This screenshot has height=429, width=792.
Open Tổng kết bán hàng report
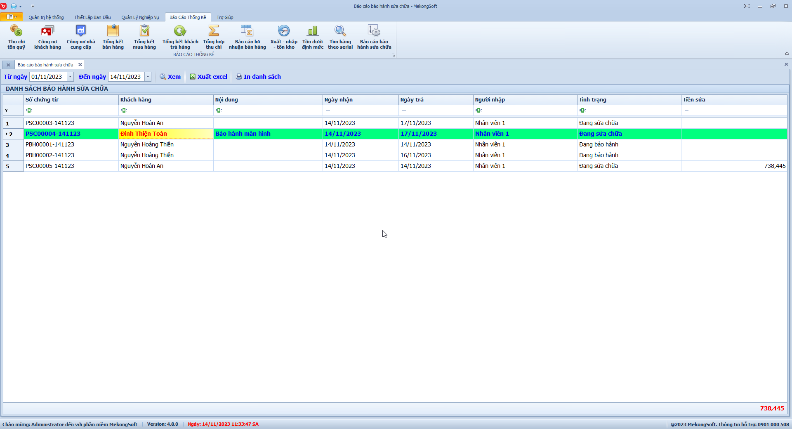[113, 37]
